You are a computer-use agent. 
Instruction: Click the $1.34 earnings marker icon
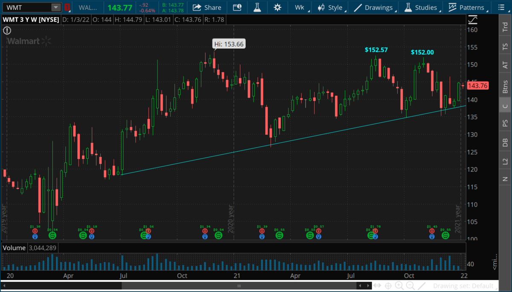pos(205,231)
